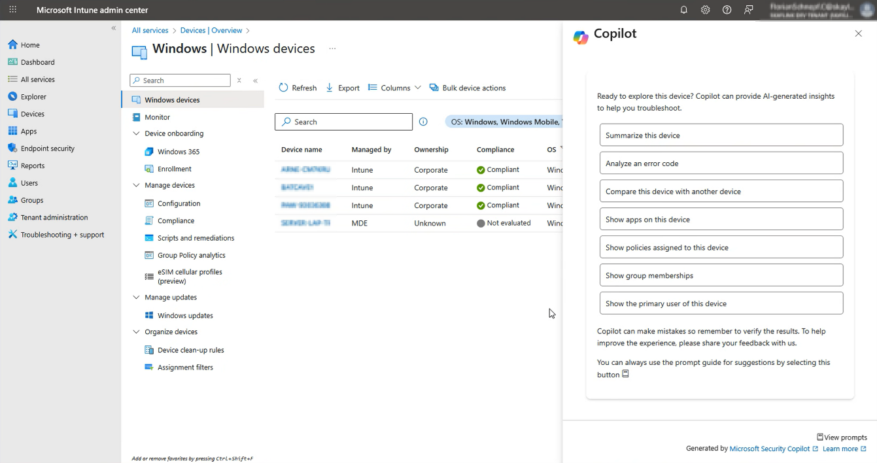Sort by Managed by column header
This screenshot has height=463, width=877.
371,150
